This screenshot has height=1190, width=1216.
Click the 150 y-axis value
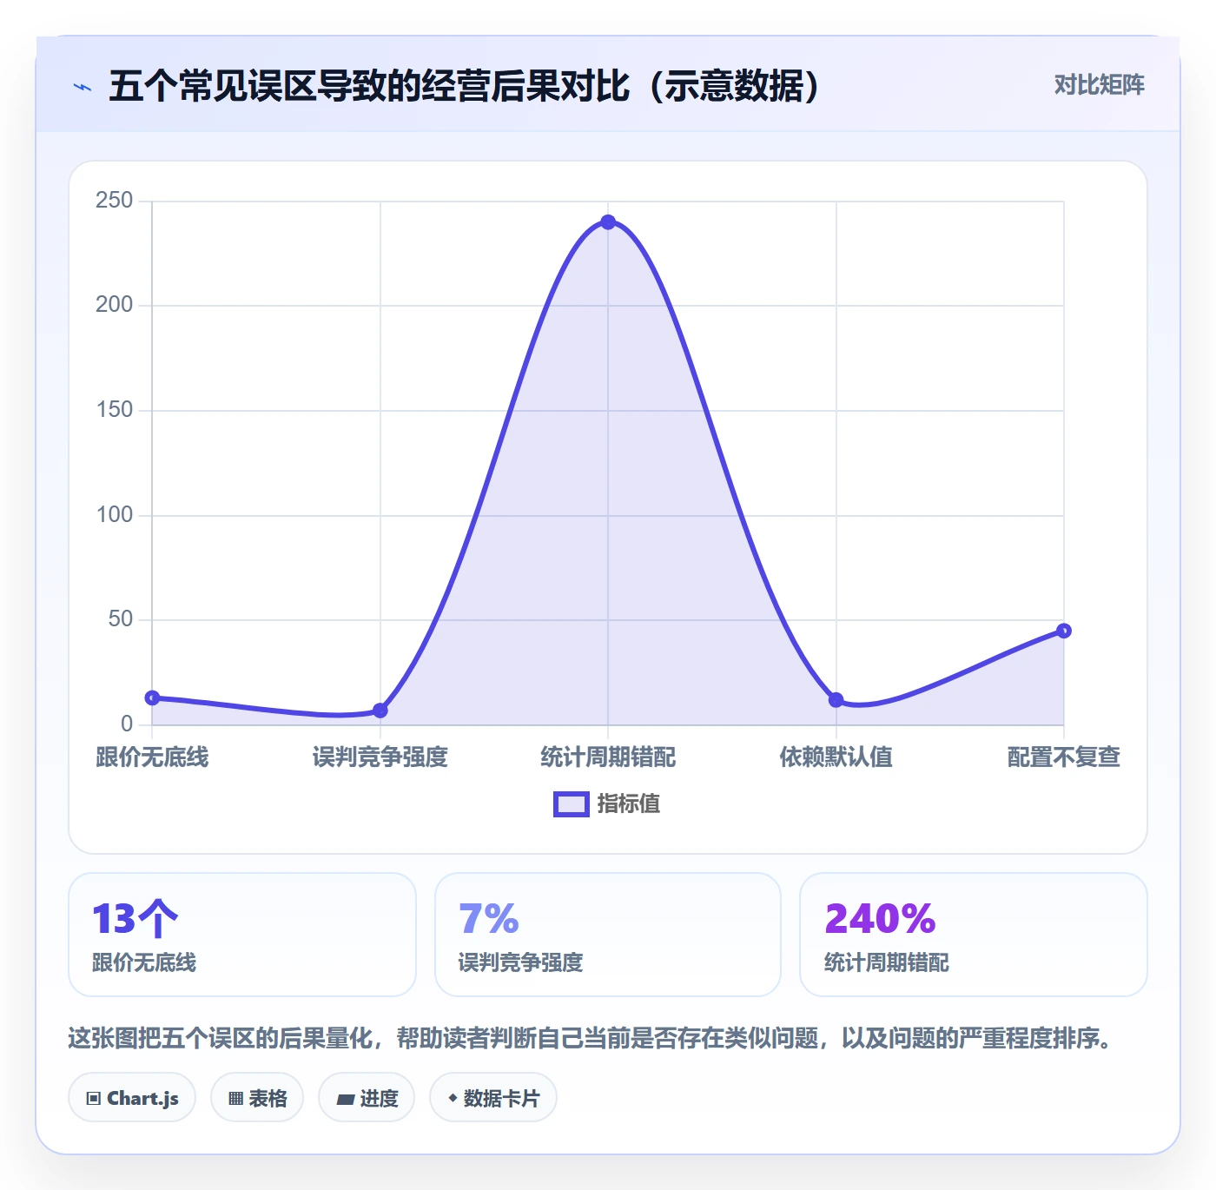click(114, 410)
